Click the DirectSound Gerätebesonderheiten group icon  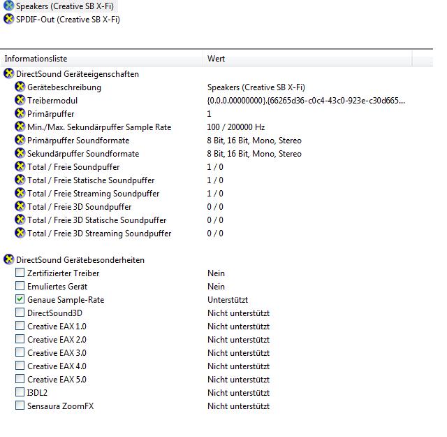9,259
